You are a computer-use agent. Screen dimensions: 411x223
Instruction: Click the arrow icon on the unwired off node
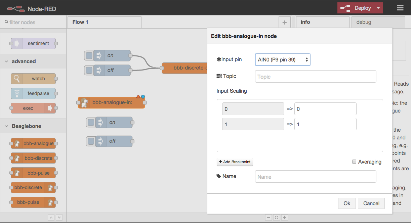[101, 141]
